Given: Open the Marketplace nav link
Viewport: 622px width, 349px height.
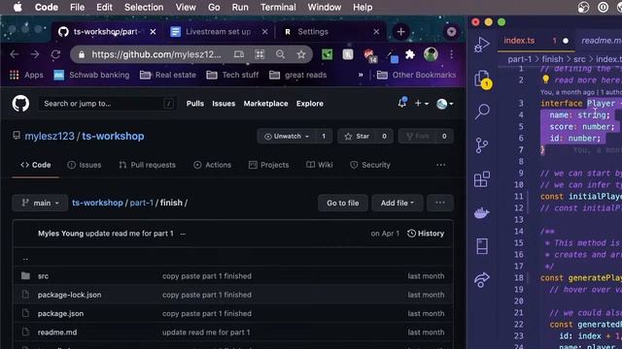Looking at the screenshot, I should [x=265, y=104].
